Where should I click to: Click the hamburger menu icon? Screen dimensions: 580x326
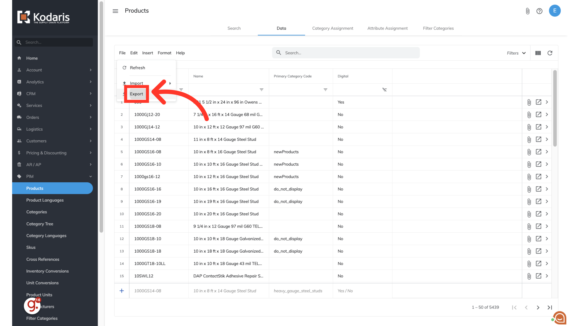(x=115, y=11)
